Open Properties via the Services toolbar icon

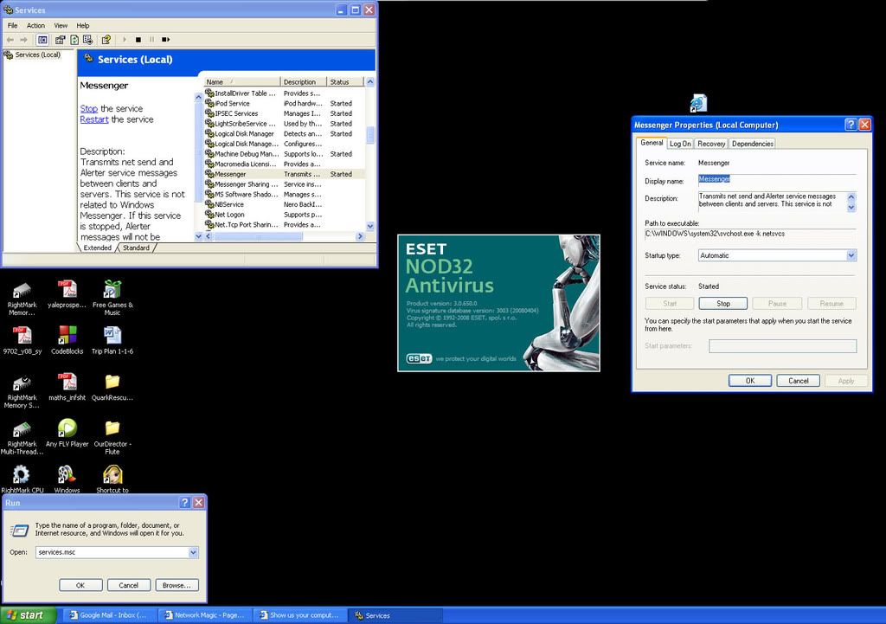61,39
